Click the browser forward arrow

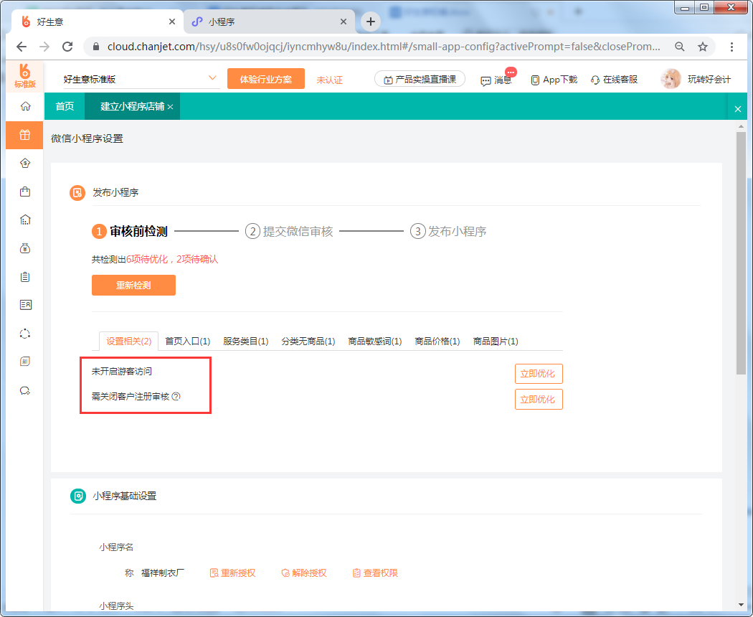coord(44,47)
